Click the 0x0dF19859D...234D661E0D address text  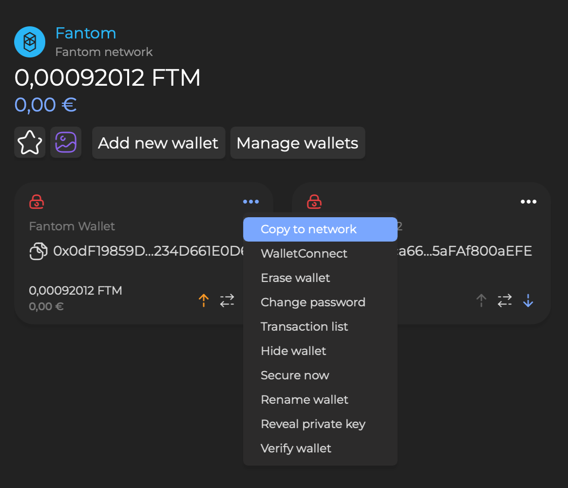pyautogui.click(x=149, y=251)
